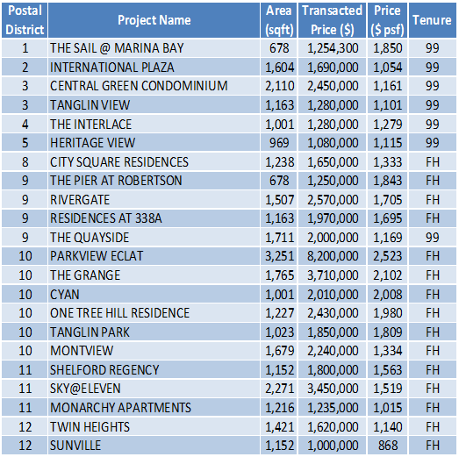
Task: Click the Price ($ psf) header
Action: pos(387,20)
